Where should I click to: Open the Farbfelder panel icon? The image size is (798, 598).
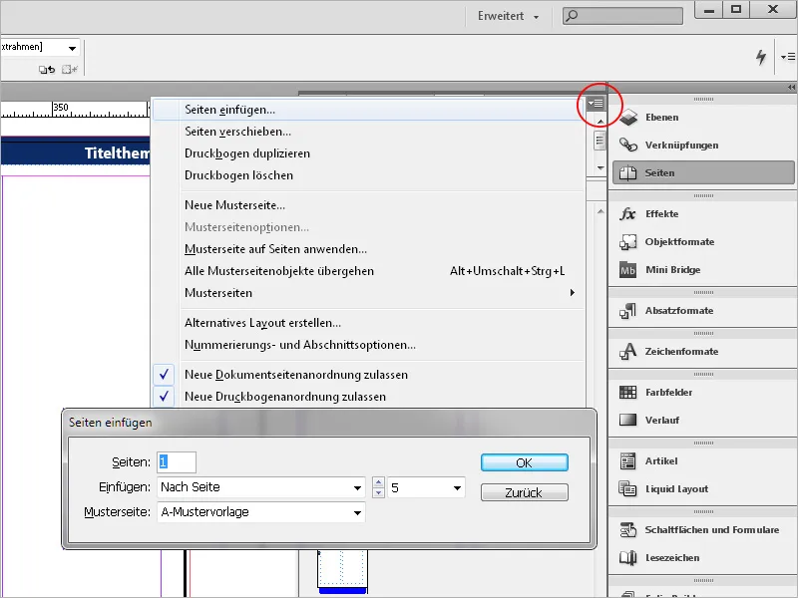(628, 392)
